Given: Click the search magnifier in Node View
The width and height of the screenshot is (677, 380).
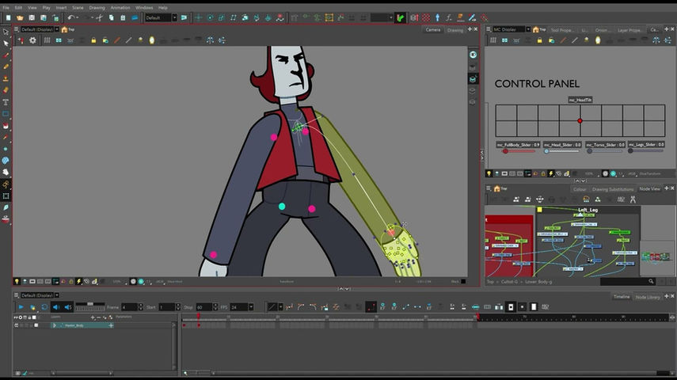Looking at the screenshot, I should [x=651, y=282].
